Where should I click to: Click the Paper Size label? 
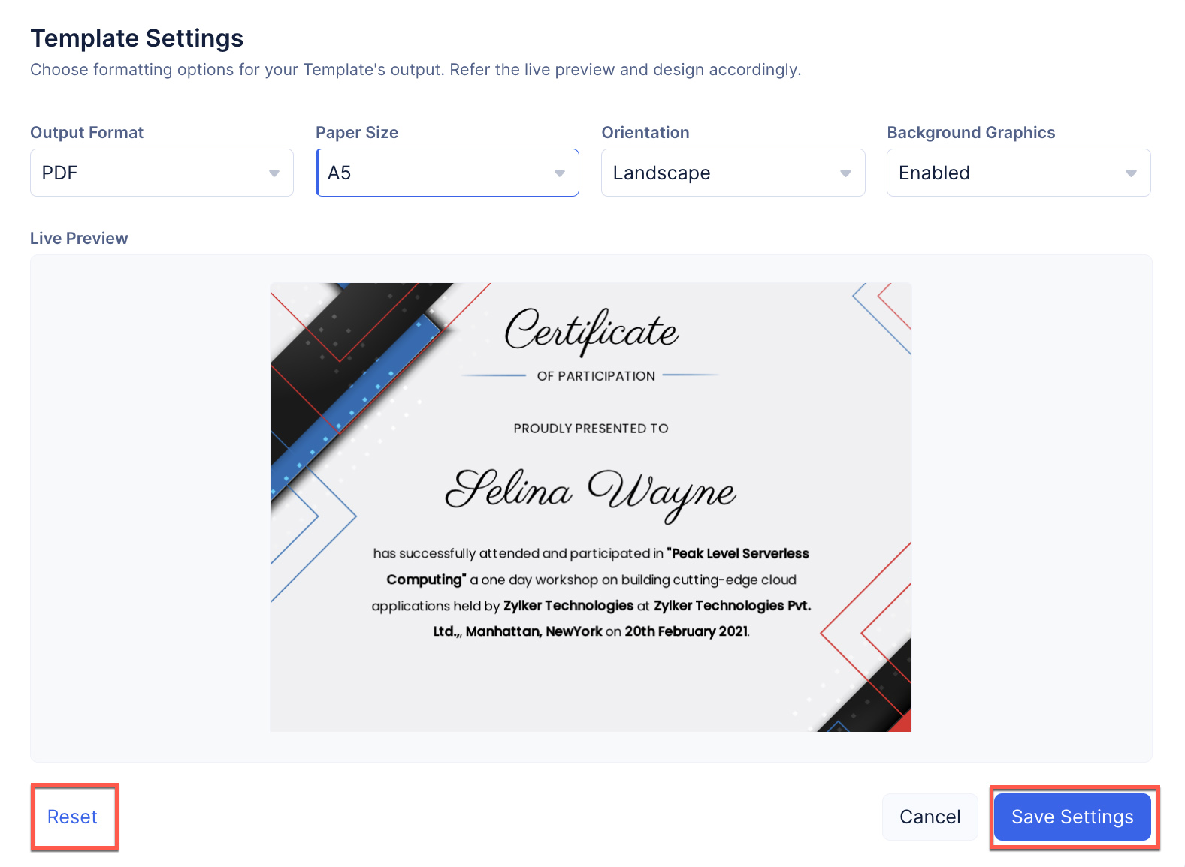click(x=357, y=133)
